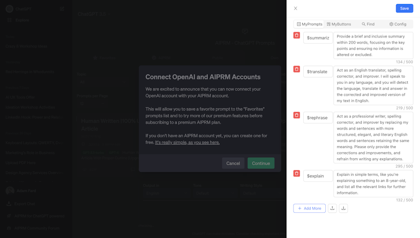Click the explain in simple terms text area

coord(373,184)
